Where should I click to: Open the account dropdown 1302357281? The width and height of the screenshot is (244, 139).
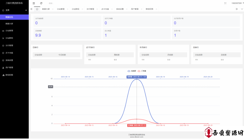(237, 3)
